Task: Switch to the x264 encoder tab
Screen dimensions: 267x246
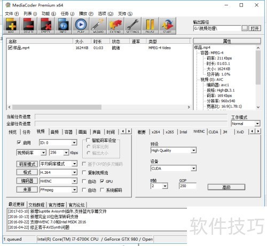Action: (x=156, y=132)
